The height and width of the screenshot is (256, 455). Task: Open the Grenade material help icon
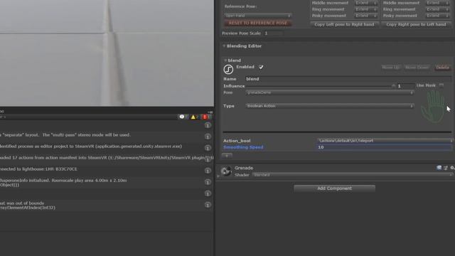439,168
